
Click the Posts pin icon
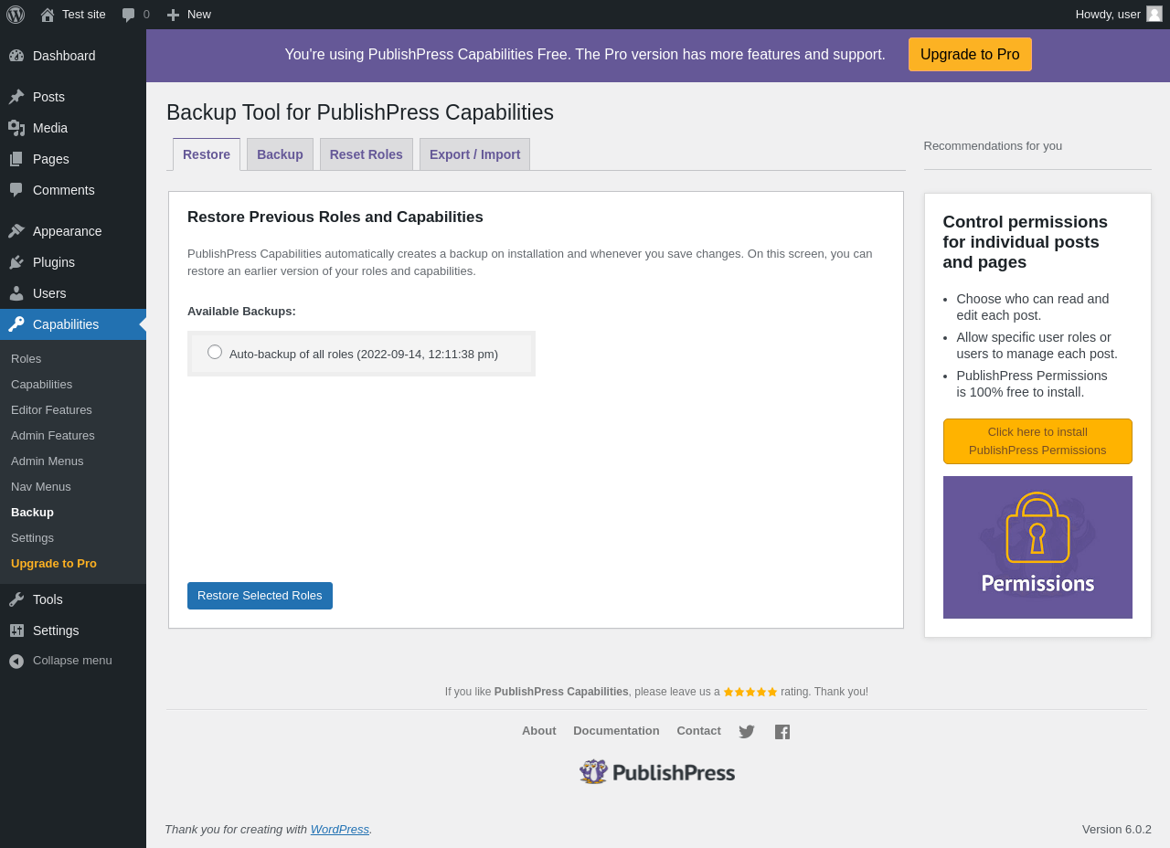coord(16,97)
